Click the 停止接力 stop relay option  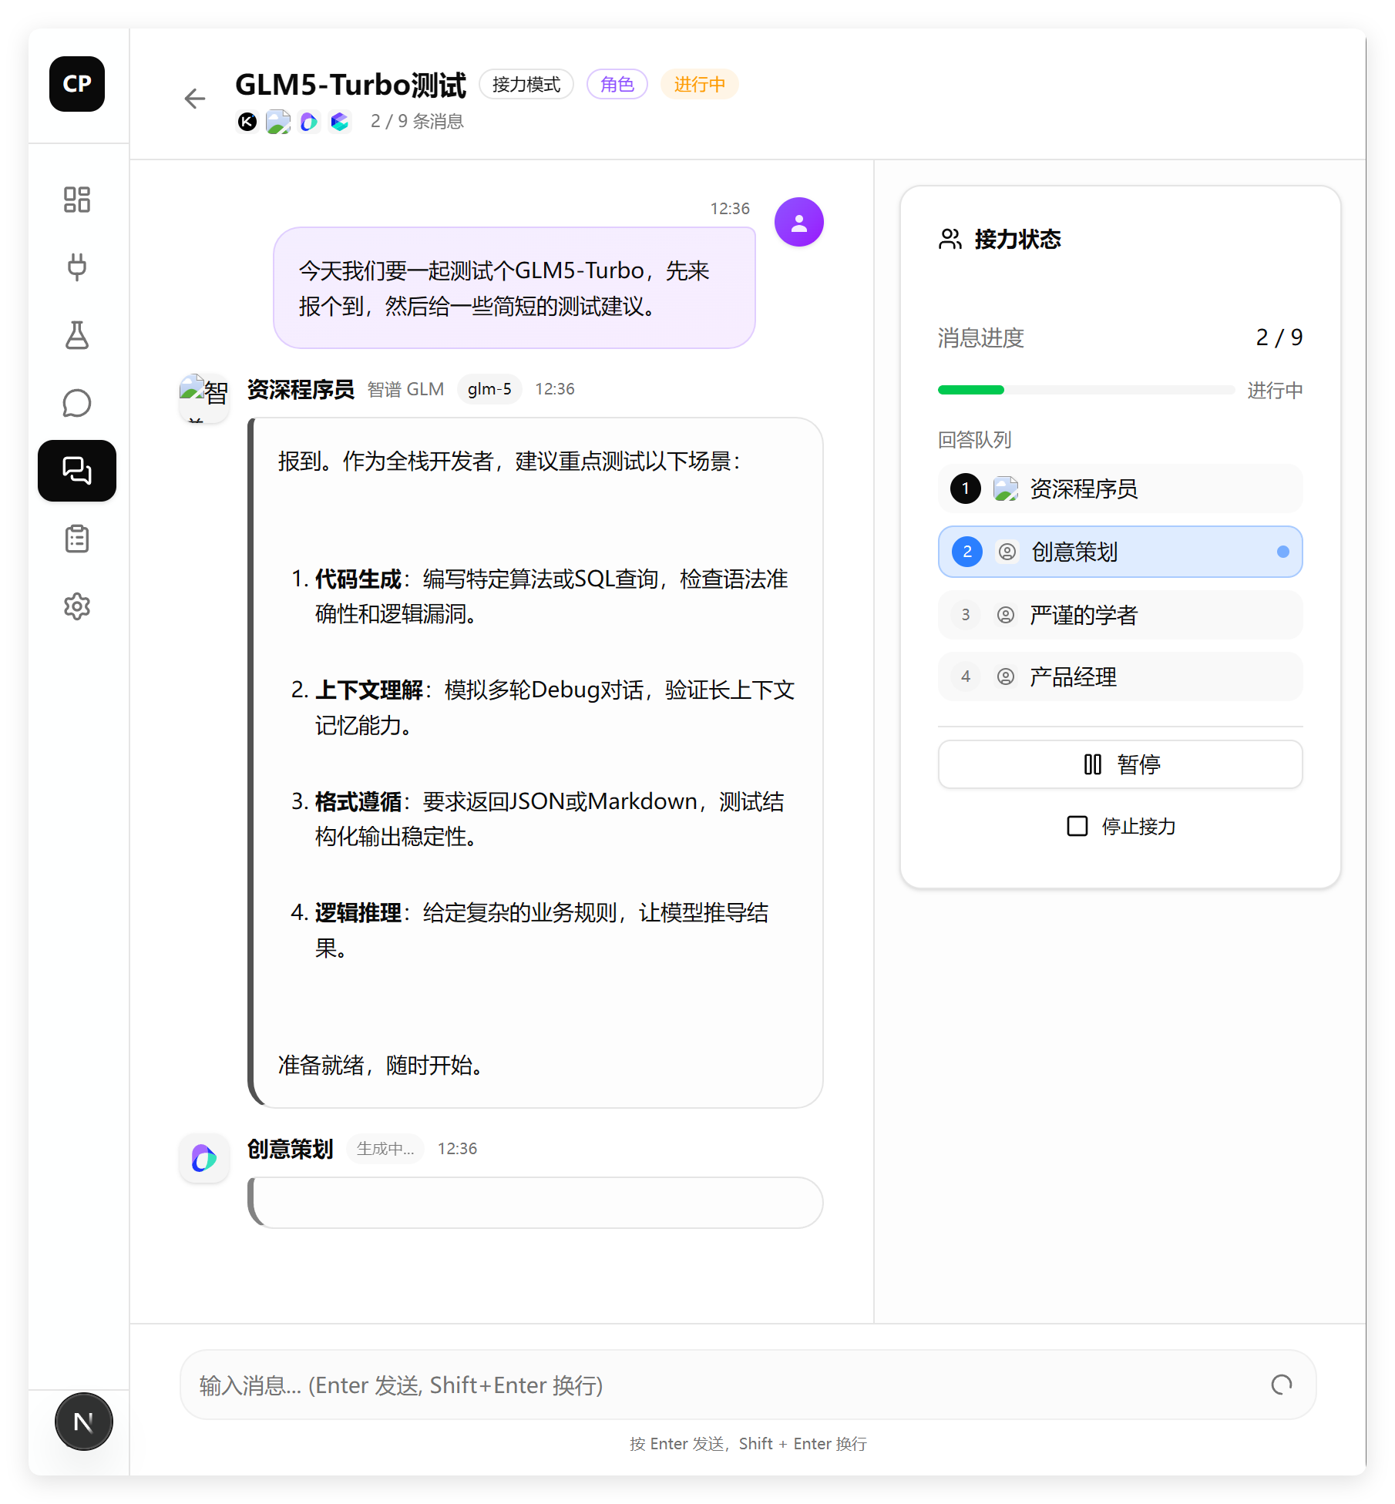(1121, 826)
